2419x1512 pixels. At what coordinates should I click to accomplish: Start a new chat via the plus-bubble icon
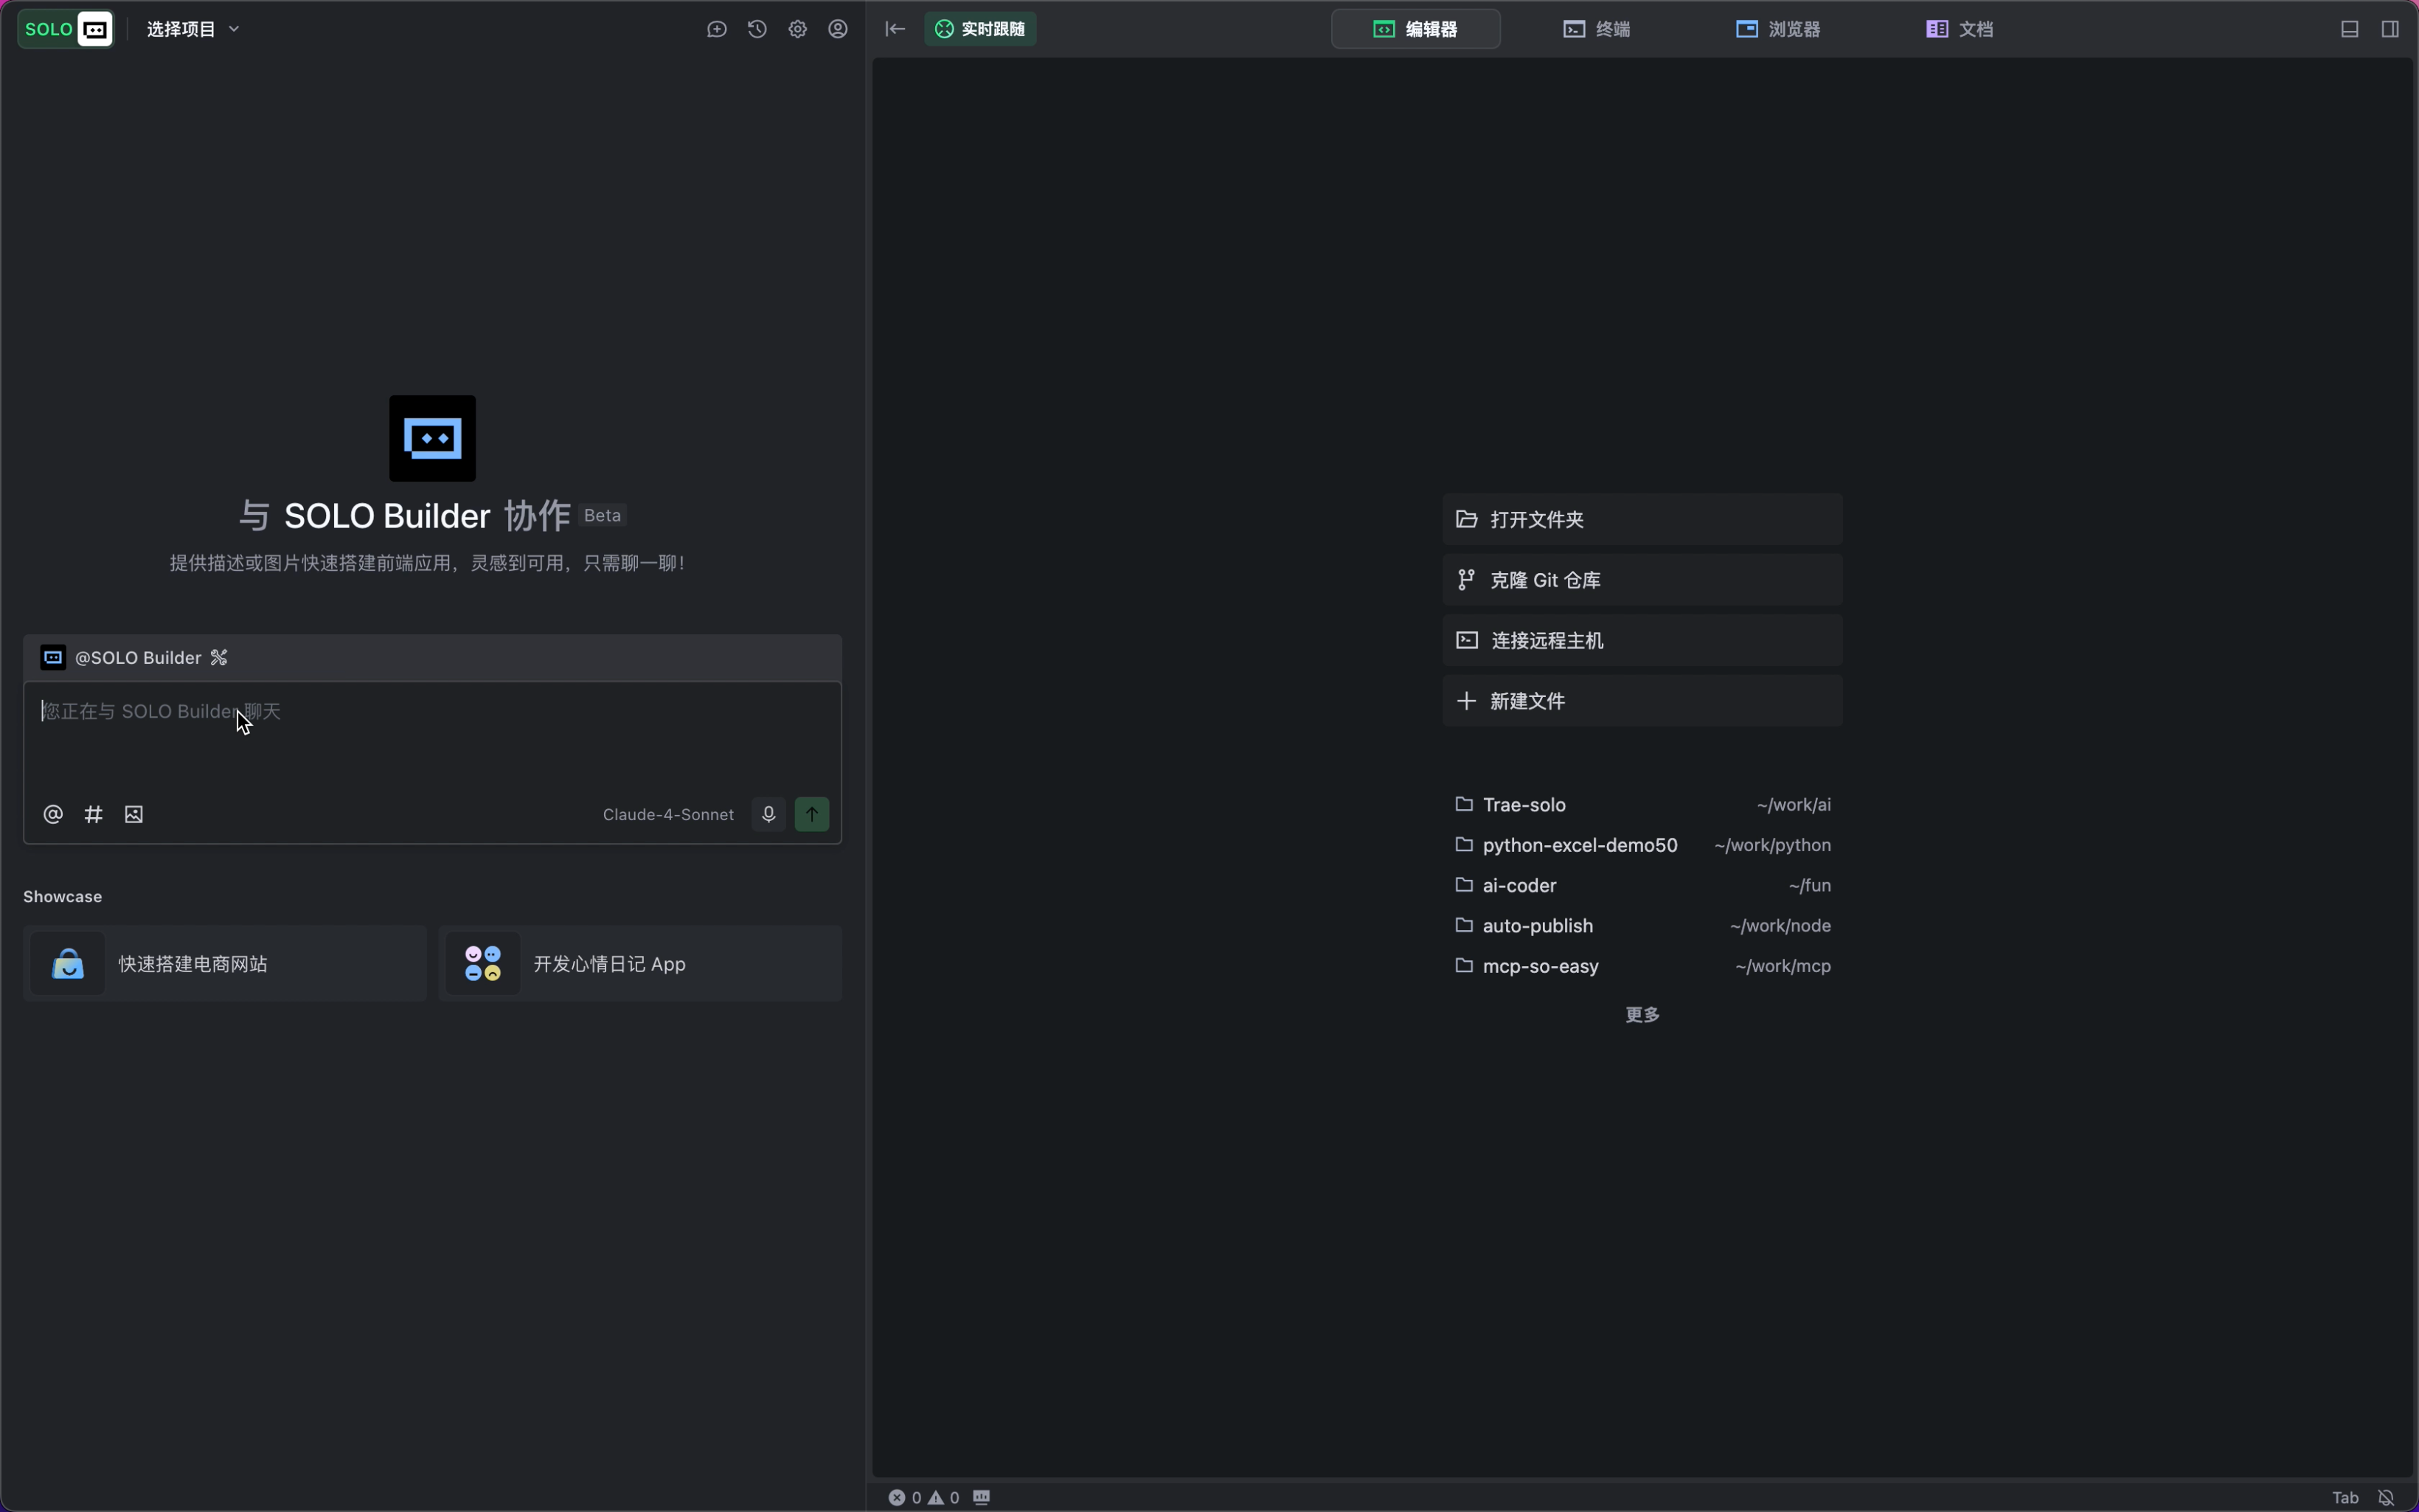tap(717, 29)
